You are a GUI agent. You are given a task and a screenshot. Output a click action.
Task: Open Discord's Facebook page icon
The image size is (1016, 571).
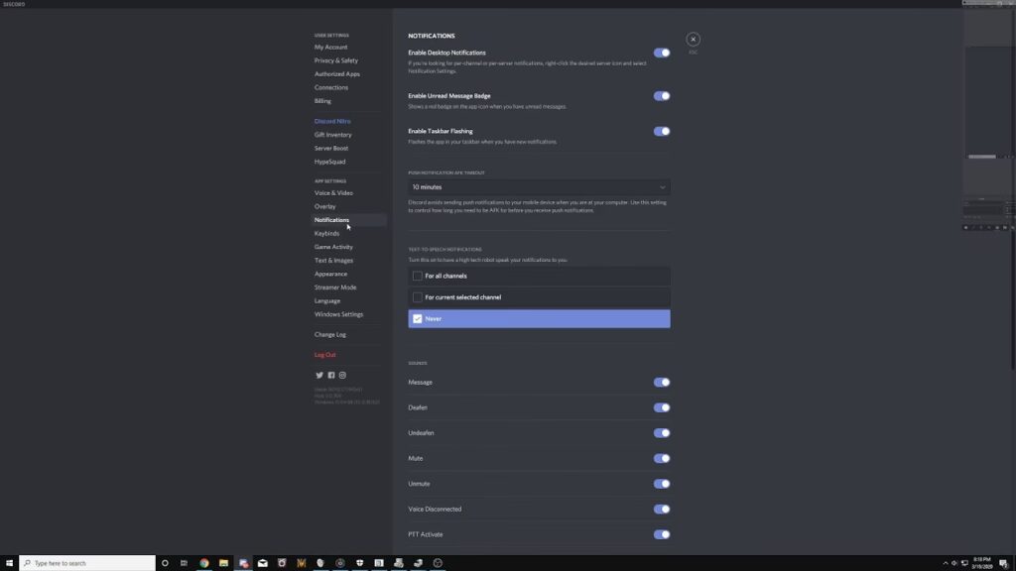331,375
